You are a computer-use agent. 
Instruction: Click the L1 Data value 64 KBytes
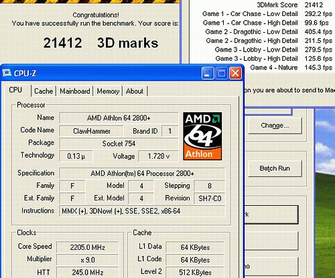pos(195,247)
